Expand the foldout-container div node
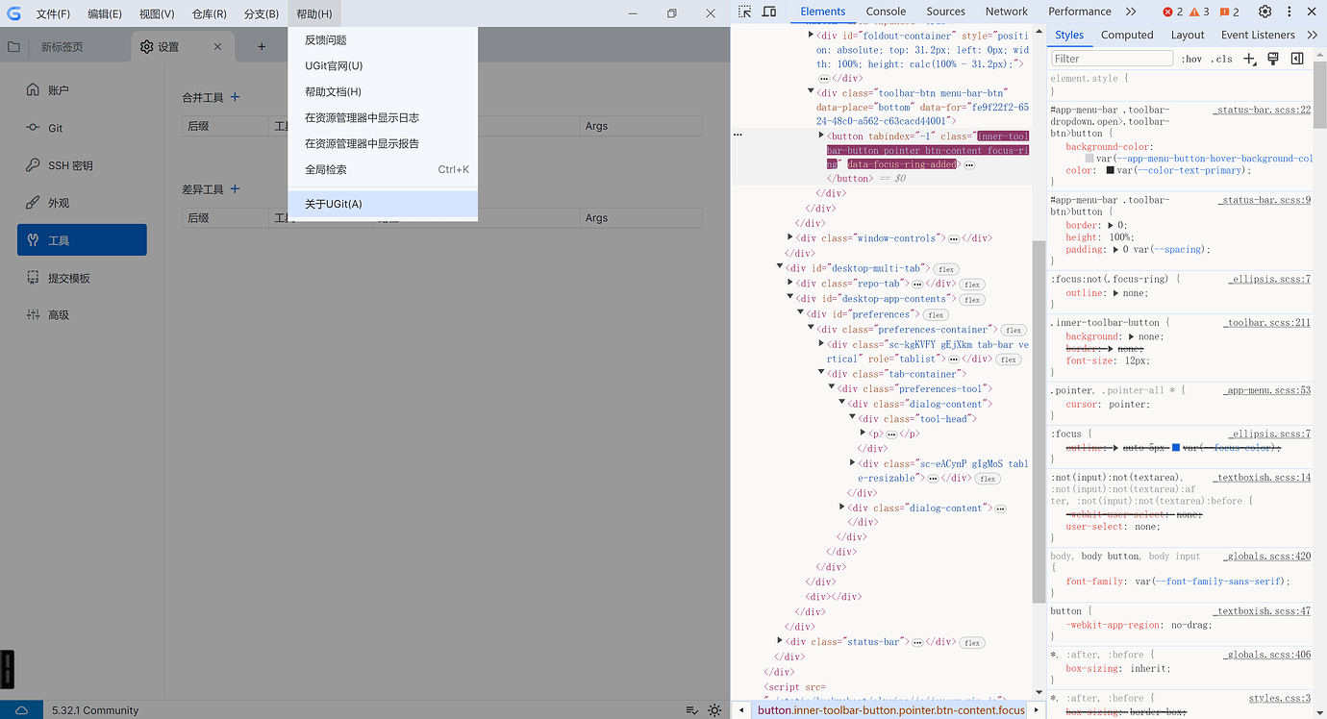 pyautogui.click(x=811, y=35)
